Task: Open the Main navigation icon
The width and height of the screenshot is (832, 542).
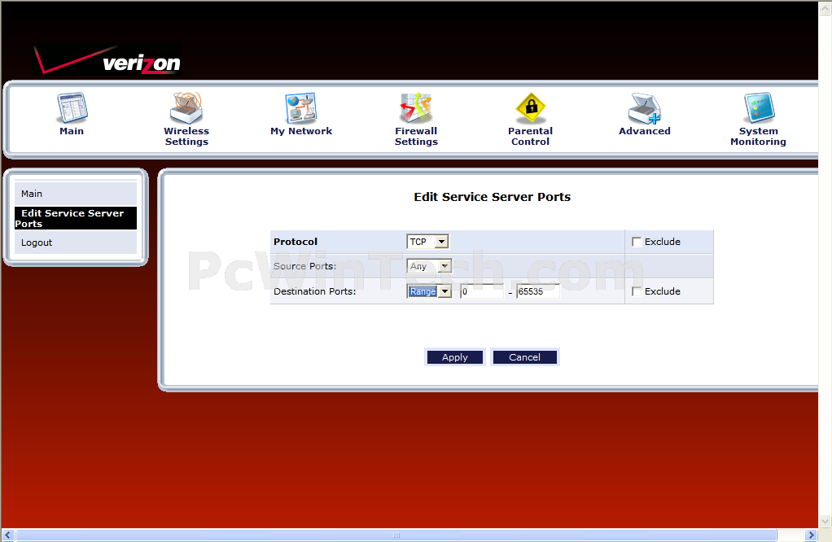Action: (x=72, y=107)
